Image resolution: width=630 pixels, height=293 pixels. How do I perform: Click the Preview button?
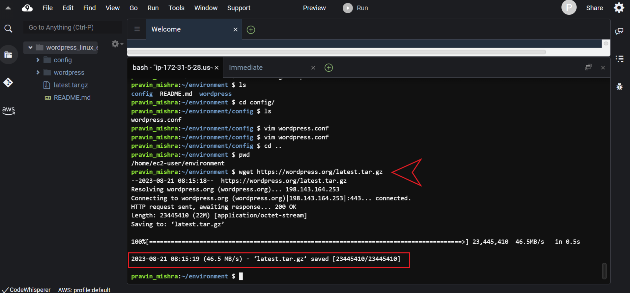pyautogui.click(x=314, y=8)
